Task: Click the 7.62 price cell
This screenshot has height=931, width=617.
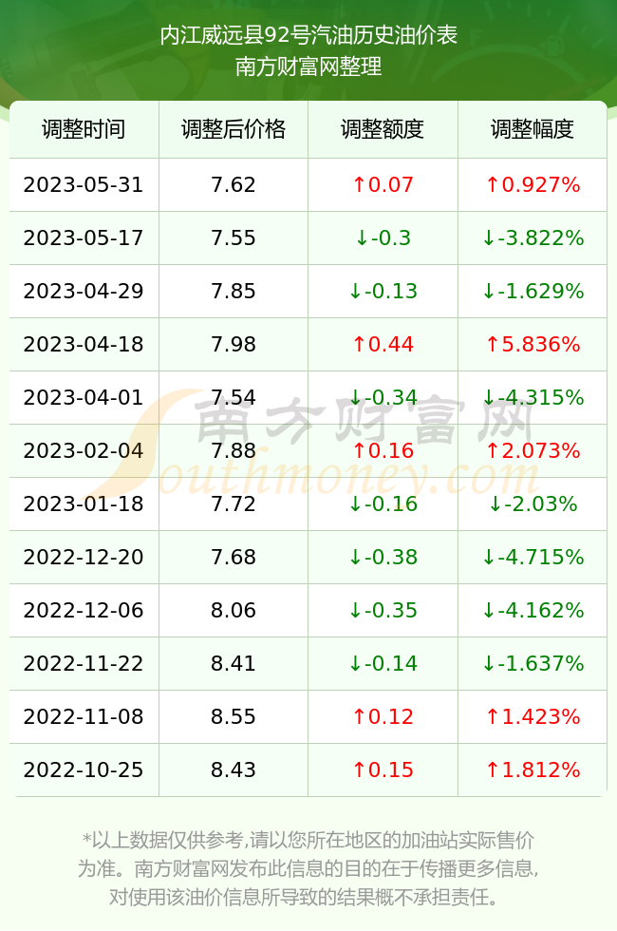Action: 234,184
